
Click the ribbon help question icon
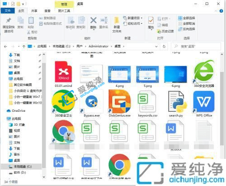[x=221, y=11]
